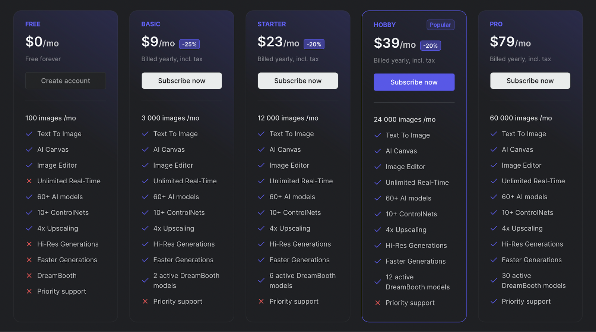The image size is (596, 332).
Task: Click the $79/mo price
Action: 510,42
